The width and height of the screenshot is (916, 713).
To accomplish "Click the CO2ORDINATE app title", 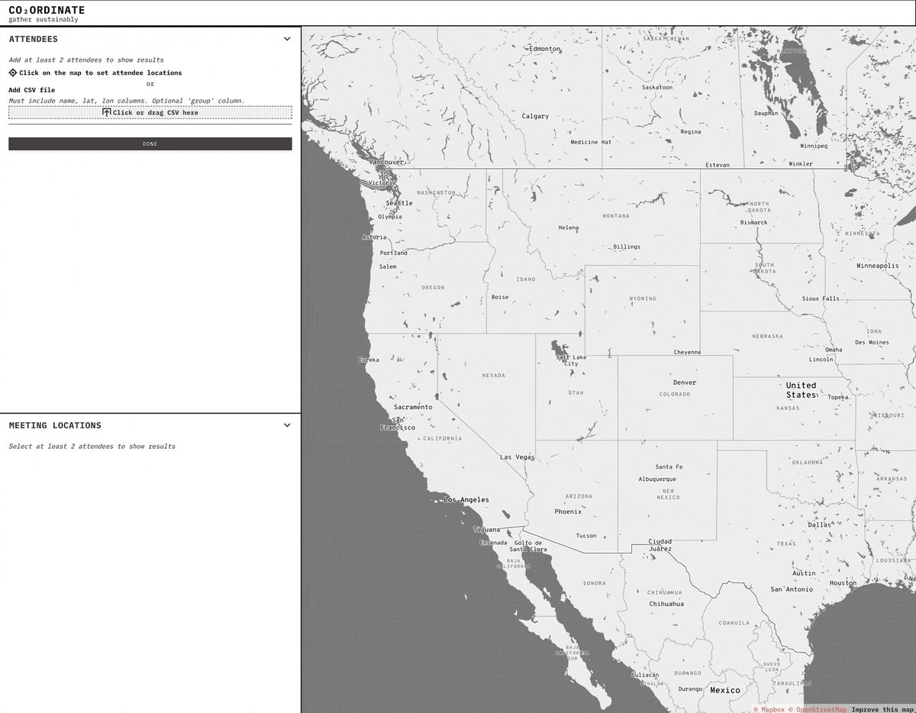I will [x=47, y=10].
